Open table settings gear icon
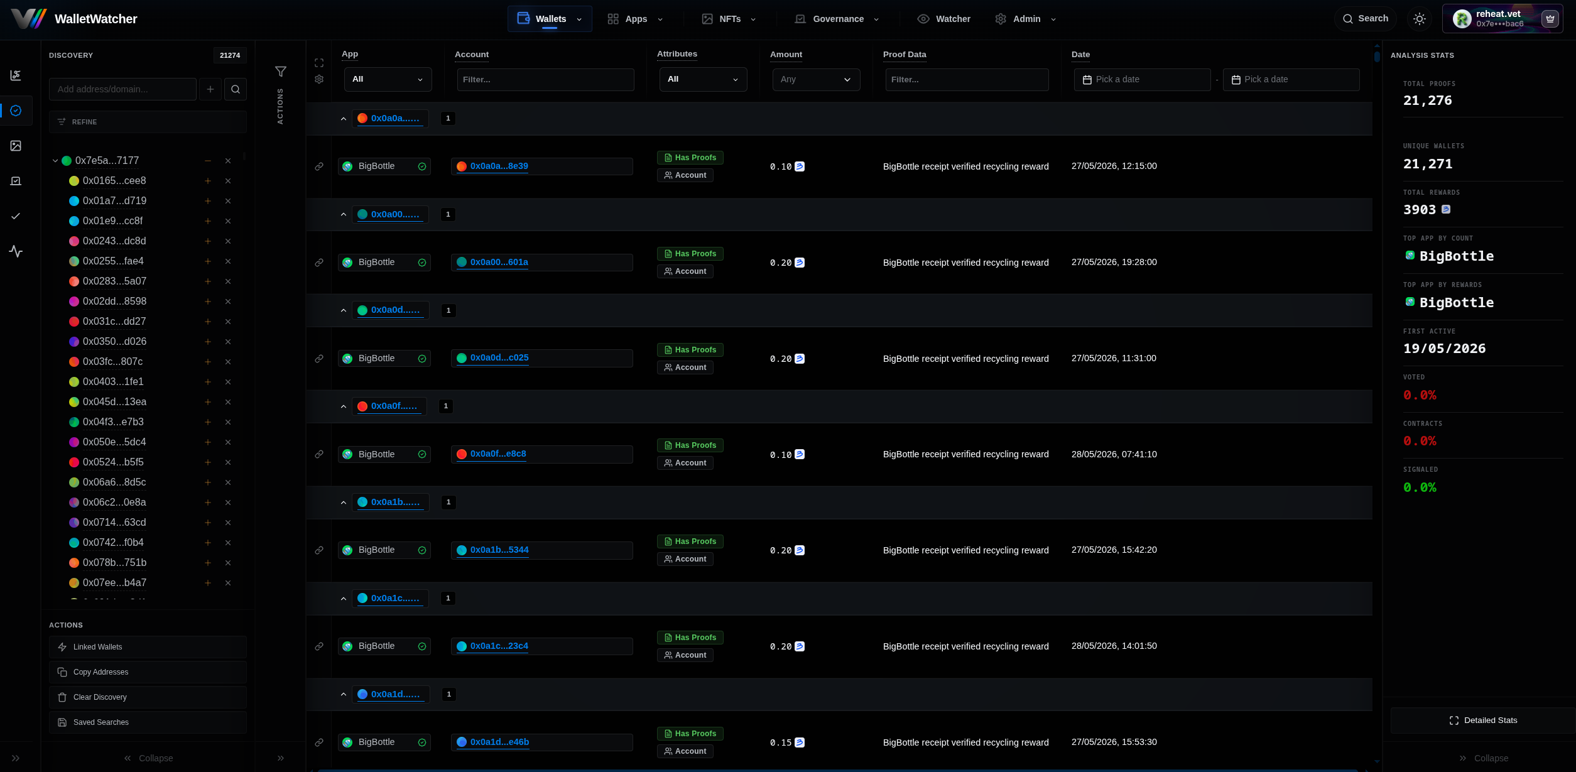The width and height of the screenshot is (1576, 772). [319, 79]
